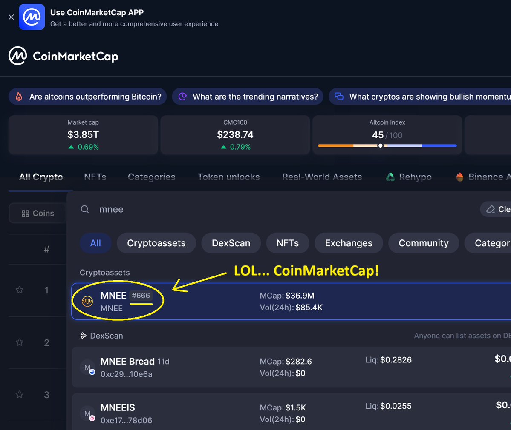Viewport: 511px width, 430px height.
Task: Open the MNEEIS DexScan result
Action: click(291, 411)
